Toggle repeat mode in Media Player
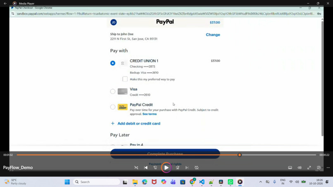The height and width of the screenshot is (187, 333). pyautogui.click(x=197, y=168)
